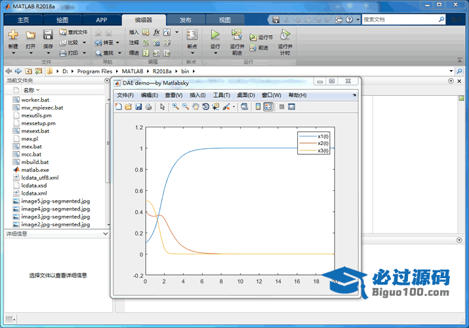The width and height of the screenshot is (469, 328).
Task: Select the Brush data tool
Action: [x=226, y=107]
